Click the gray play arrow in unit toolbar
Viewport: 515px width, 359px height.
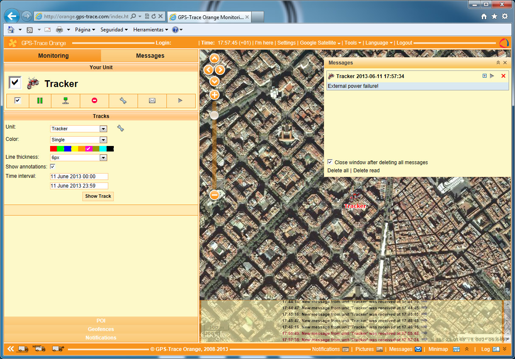pos(180,101)
